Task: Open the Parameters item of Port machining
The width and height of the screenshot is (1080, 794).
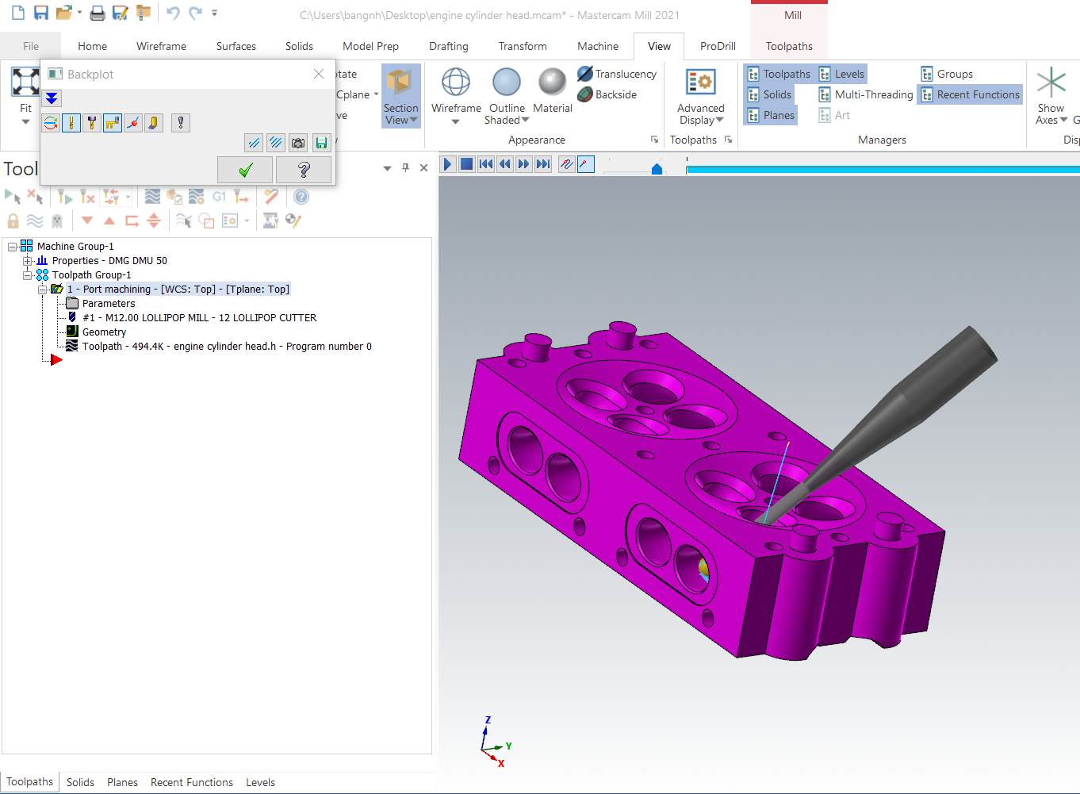Action: coord(109,304)
